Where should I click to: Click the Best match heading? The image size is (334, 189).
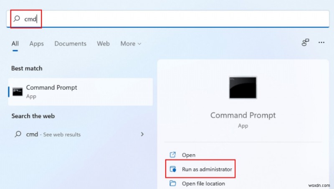point(27,69)
